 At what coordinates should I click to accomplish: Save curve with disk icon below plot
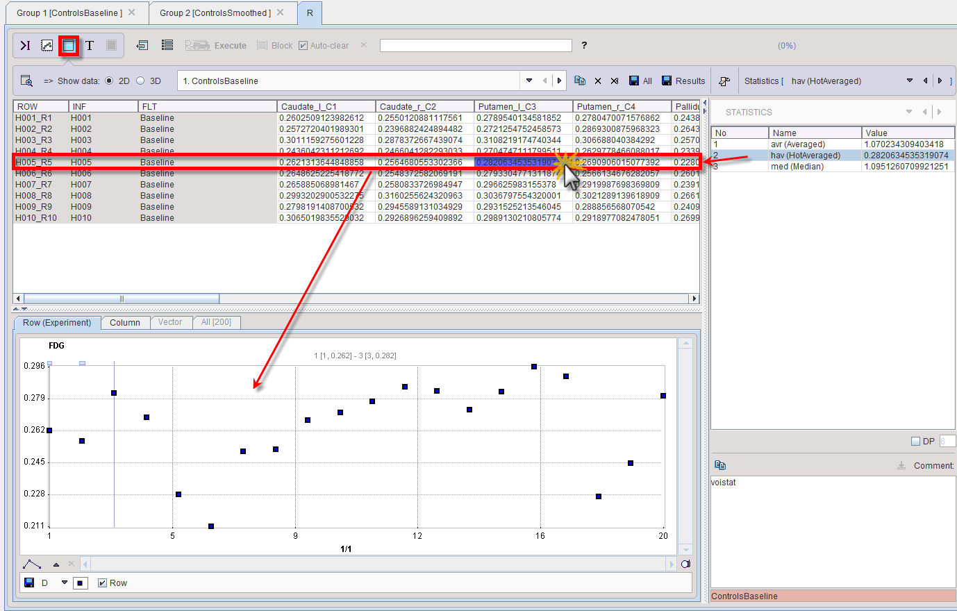(x=29, y=583)
